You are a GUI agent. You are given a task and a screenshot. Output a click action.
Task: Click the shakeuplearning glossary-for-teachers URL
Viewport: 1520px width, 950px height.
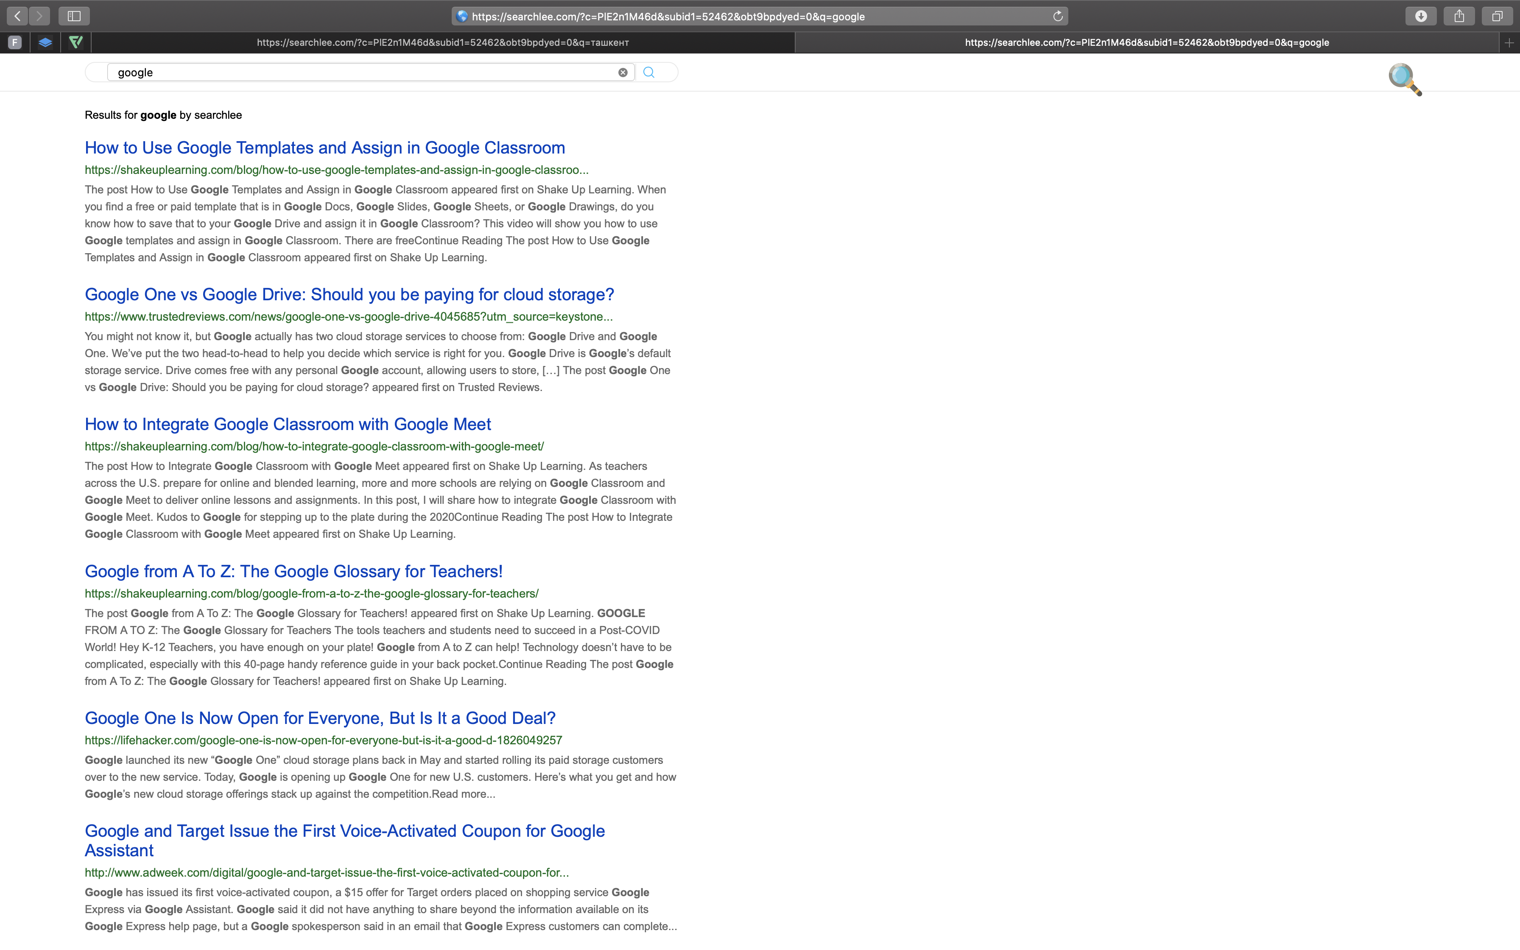pyautogui.click(x=312, y=593)
